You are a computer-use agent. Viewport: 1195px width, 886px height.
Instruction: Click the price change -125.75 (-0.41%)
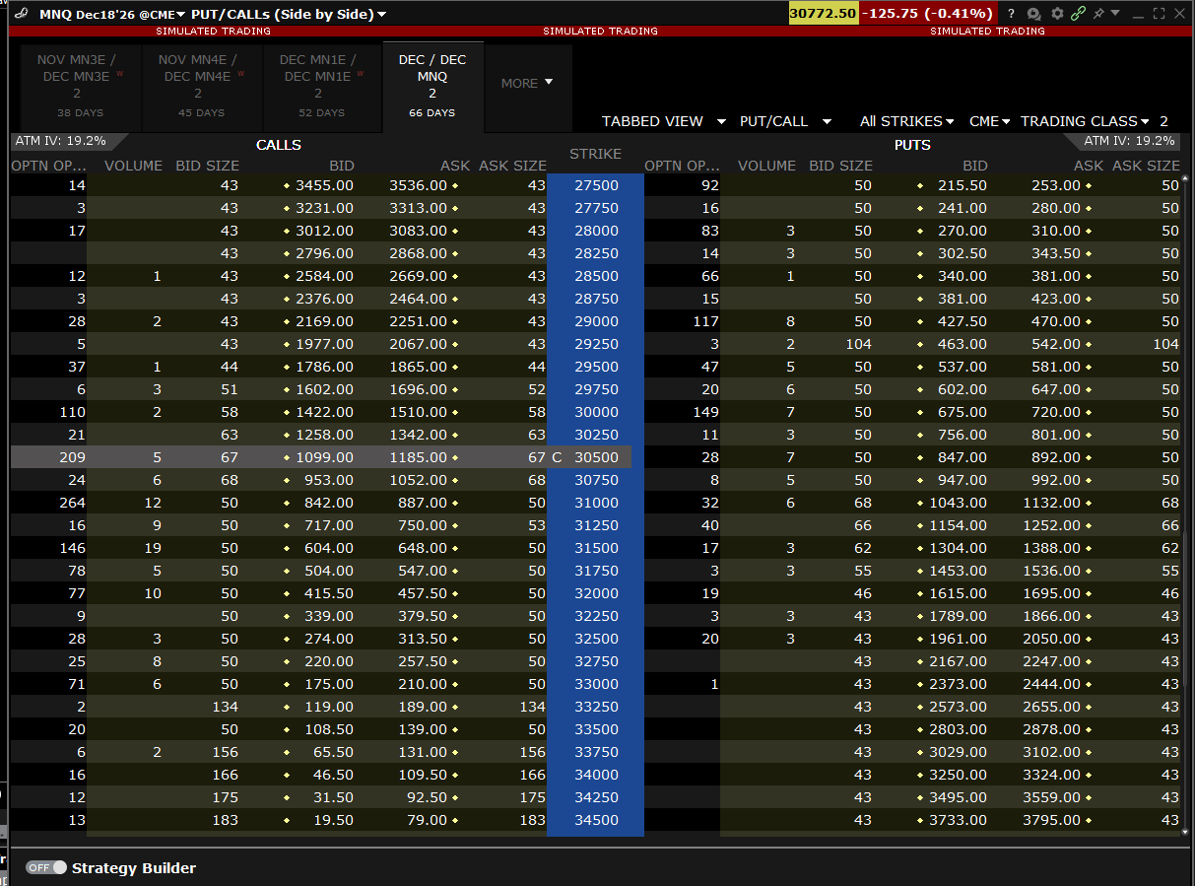927,14
